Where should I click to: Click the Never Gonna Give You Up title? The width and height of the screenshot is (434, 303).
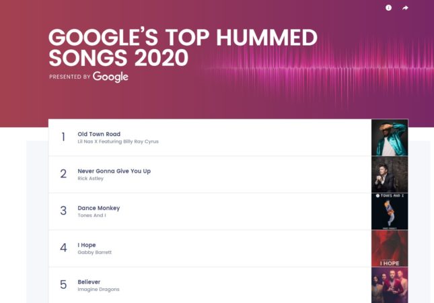(x=114, y=171)
